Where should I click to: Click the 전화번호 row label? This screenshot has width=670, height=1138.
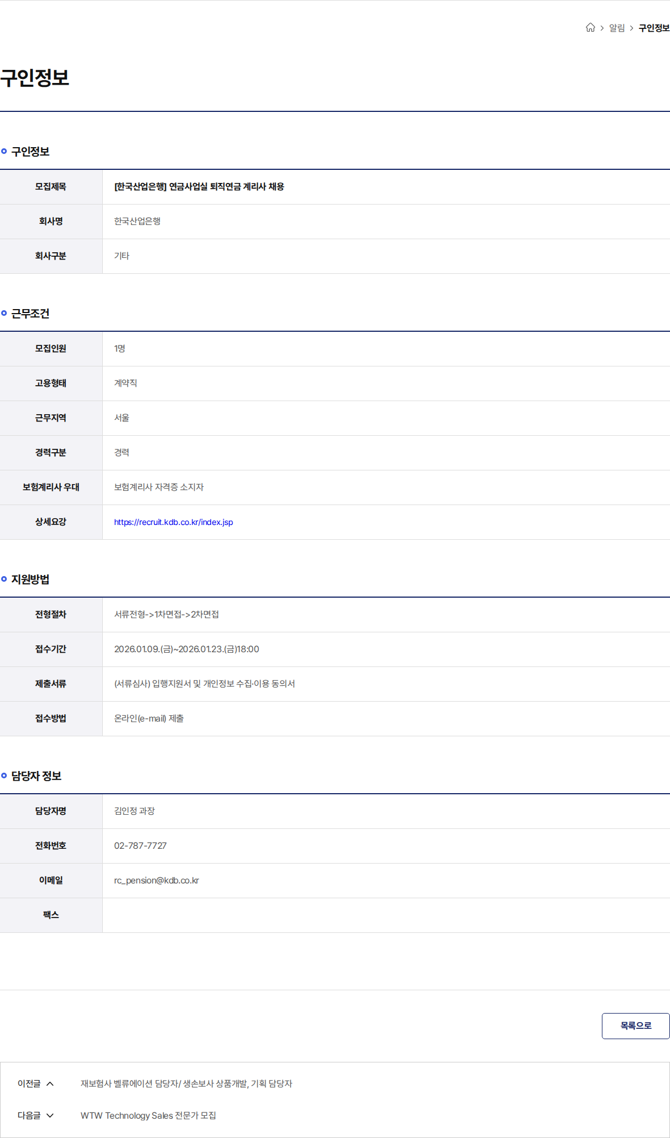click(x=51, y=846)
